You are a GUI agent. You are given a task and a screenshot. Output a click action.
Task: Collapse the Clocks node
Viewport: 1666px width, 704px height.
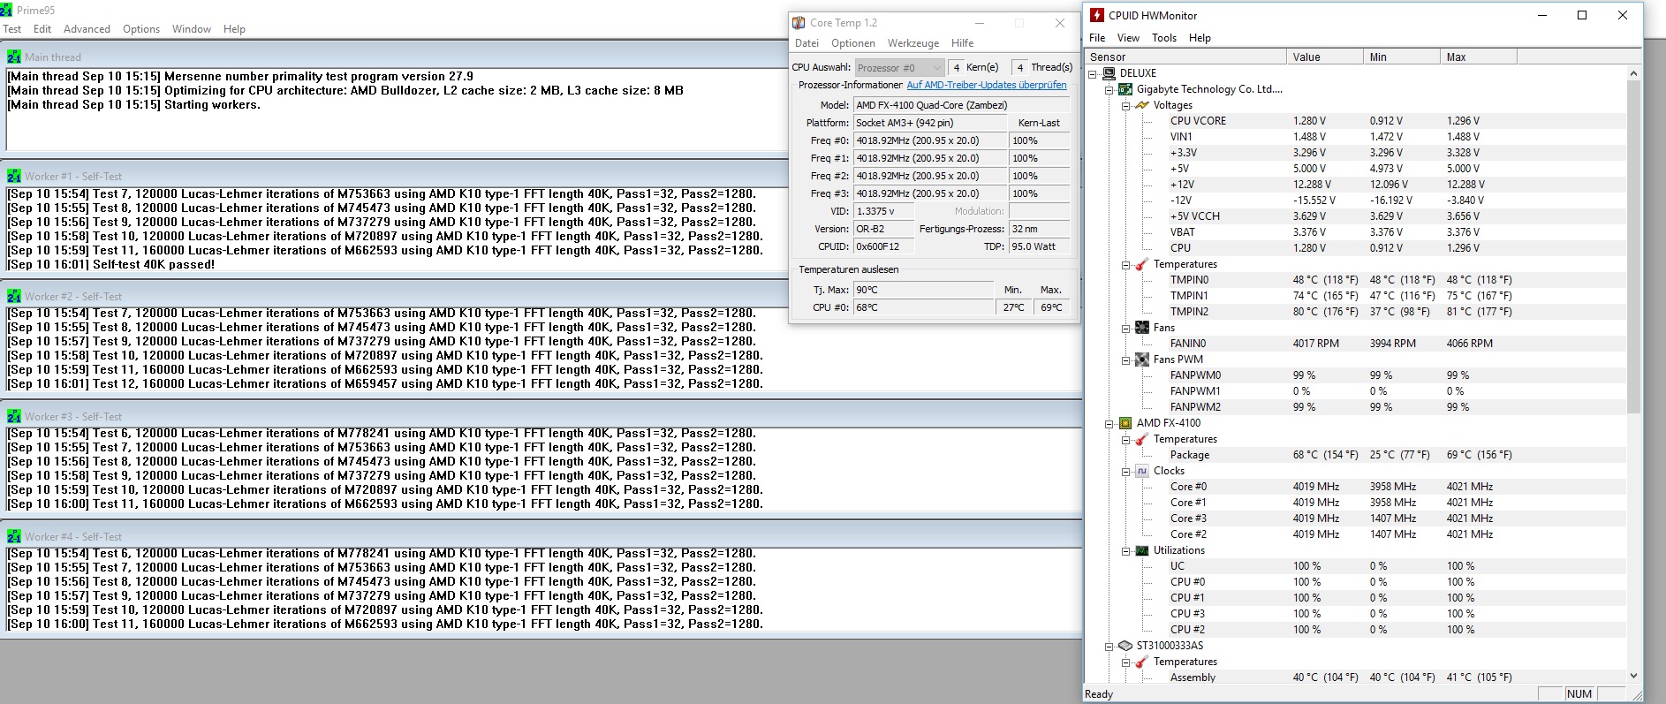(x=1126, y=471)
